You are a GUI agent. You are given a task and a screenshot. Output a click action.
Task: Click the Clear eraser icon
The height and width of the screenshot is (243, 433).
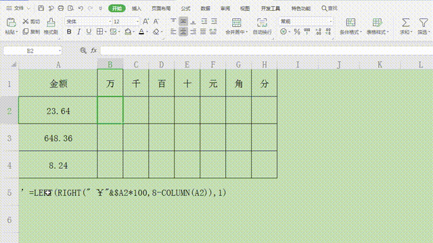tap(156, 32)
